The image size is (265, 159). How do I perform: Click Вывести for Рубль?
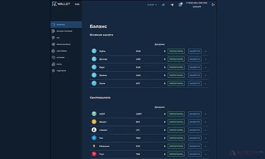click(195, 51)
